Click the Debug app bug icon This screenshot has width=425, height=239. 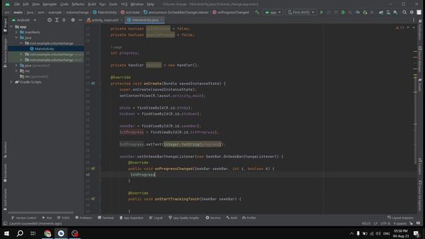343,12
